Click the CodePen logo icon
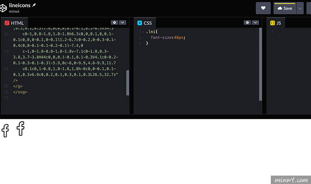Image resolution: width=311 pixels, height=184 pixels. click(3, 8)
